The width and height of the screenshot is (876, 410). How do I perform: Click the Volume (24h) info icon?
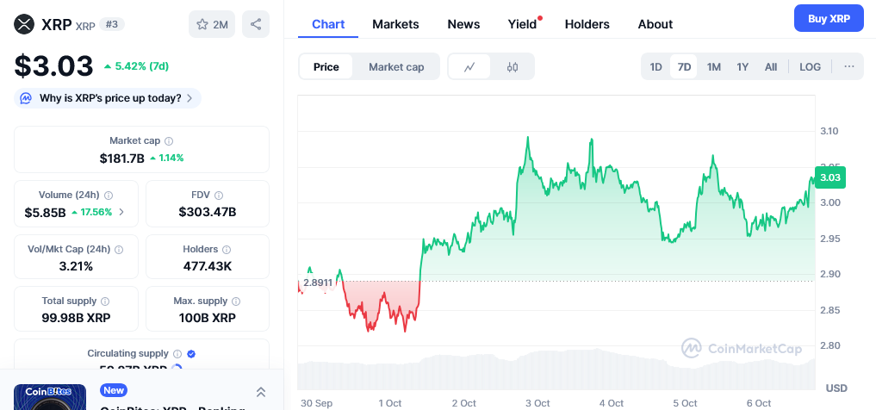[x=109, y=196]
